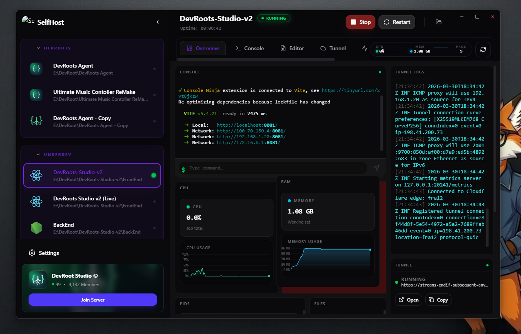Click the Settings gear icon

tap(32, 253)
